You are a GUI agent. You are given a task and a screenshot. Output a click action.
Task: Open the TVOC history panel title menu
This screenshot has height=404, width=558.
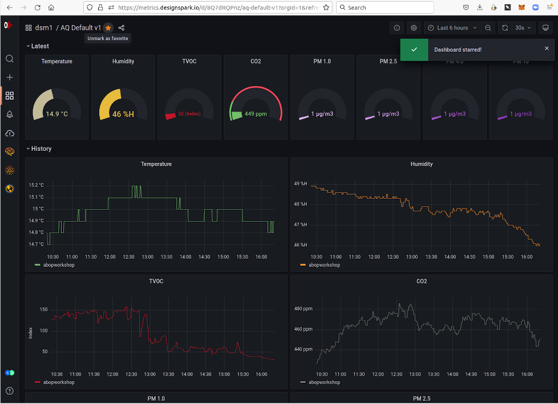(156, 281)
